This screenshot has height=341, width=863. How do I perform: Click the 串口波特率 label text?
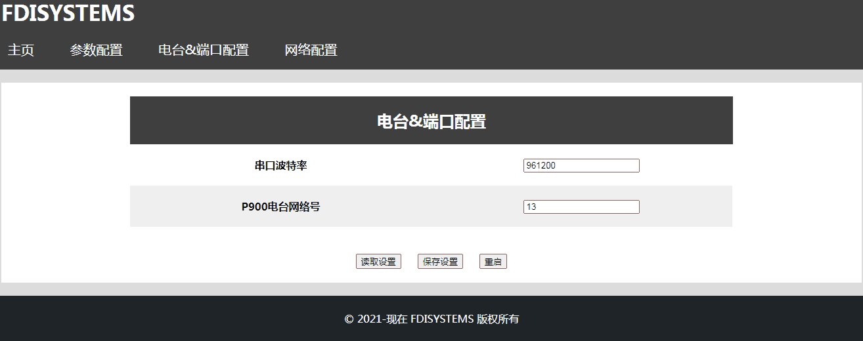click(x=280, y=166)
